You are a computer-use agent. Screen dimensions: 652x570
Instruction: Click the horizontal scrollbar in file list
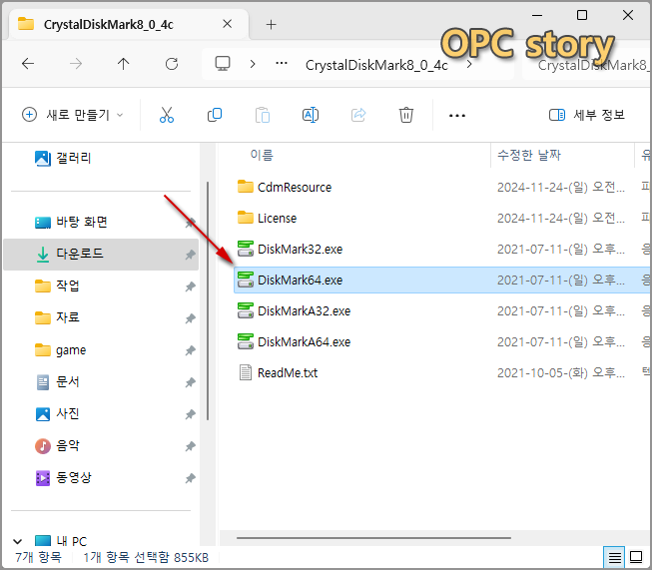pyautogui.click(x=373, y=538)
